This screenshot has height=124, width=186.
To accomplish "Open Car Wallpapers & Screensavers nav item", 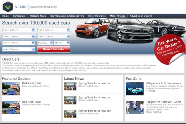I will pos(67,16).
